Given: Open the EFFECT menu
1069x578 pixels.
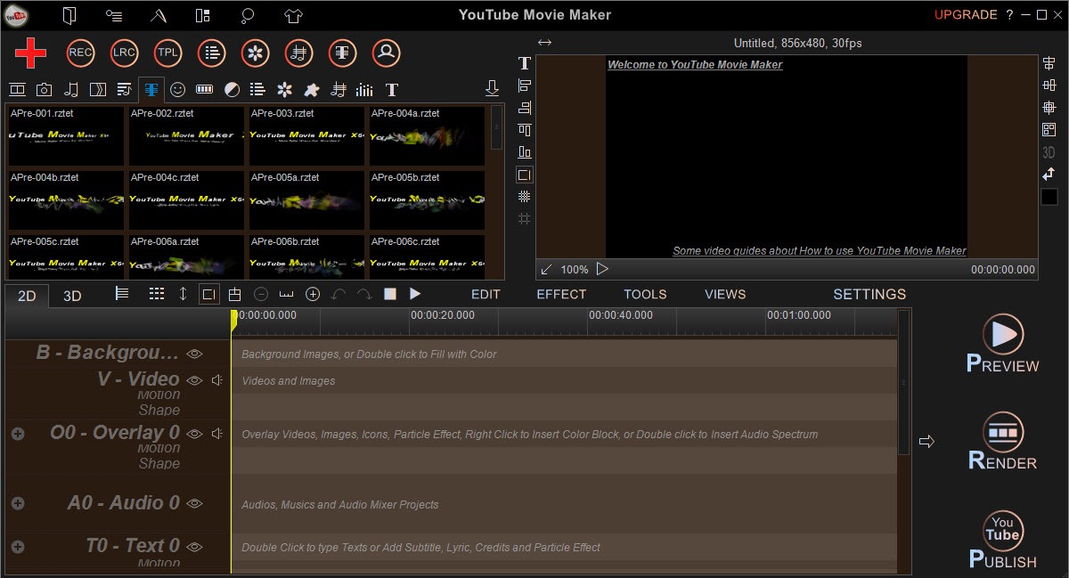Looking at the screenshot, I should coord(561,294).
